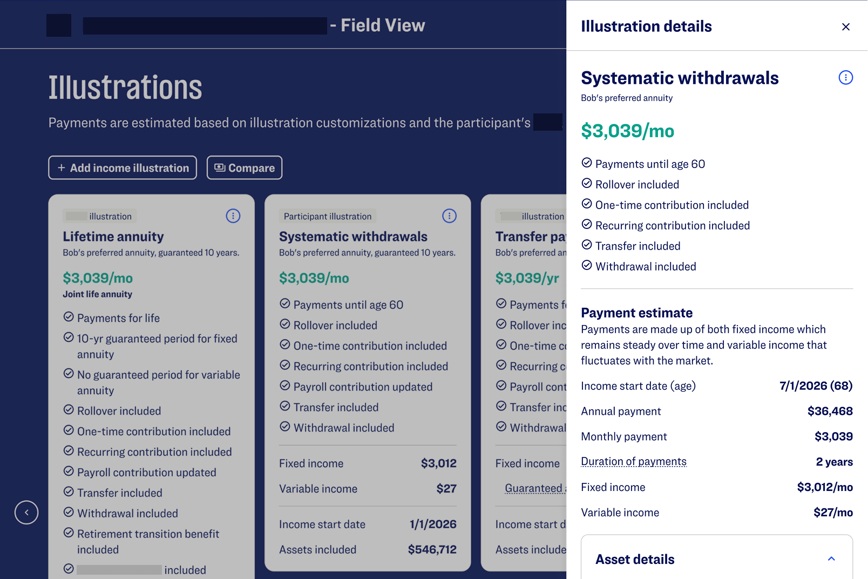
Task: Click the 2 years duration value
Action: [x=834, y=462]
